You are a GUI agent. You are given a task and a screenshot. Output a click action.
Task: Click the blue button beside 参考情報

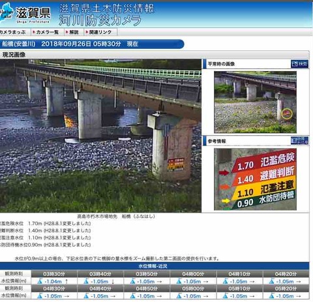click(299, 141)
